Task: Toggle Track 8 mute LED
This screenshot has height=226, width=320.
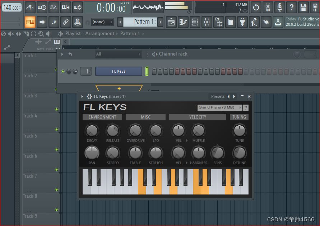Action: click(56, 210)
